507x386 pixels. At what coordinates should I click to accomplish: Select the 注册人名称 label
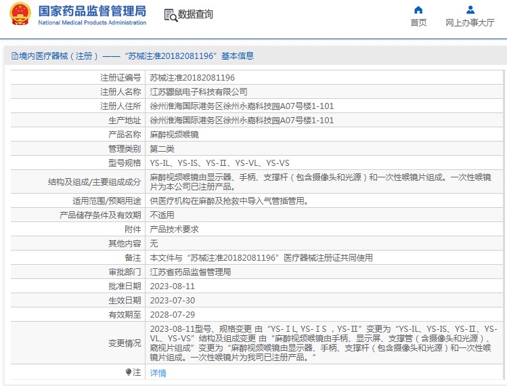[120, 92]
